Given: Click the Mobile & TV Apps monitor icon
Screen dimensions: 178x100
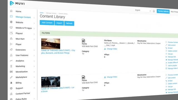Looking at the screenshot, I should pos(11,27).
